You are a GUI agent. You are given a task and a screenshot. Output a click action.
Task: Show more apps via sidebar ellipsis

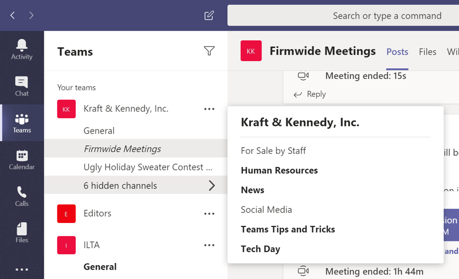(x=22, y=270)
